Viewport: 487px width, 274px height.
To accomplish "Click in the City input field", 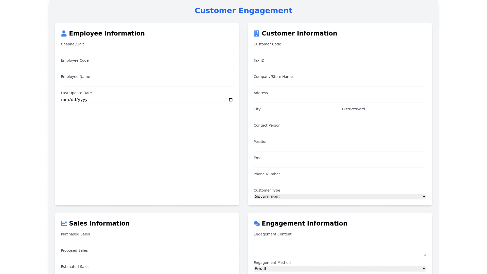I will click(295, 115).
